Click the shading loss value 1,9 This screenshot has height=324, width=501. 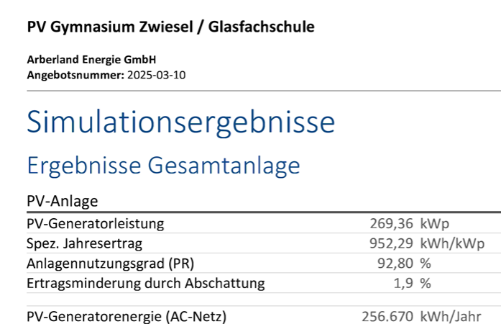click(405, 283)
